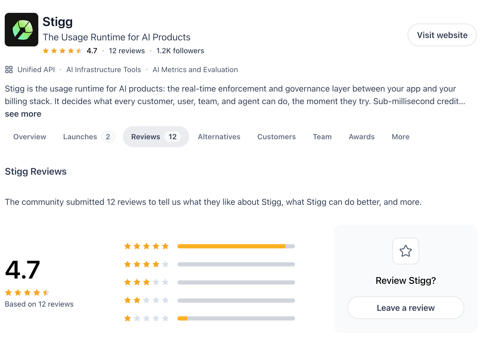Image resolution: width=485 pixels, height=342 pixels.
Task: Expand description with see more
Action: pos(23,114)
